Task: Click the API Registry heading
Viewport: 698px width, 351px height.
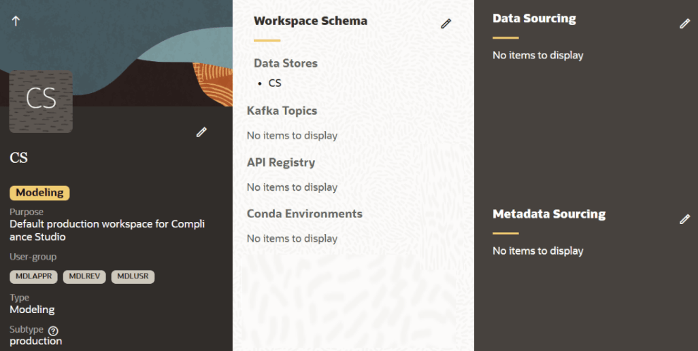Action: point(281,162)
